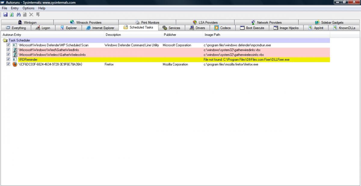Screen dimensions: 361x186
Task: Switch to the Everything tab
Action: tap(16, 28)
